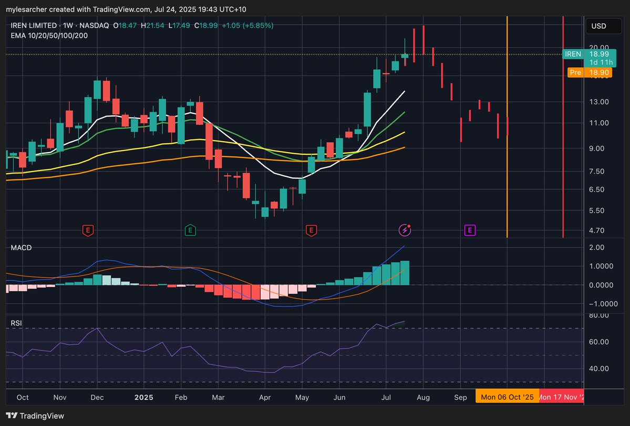Click the red vertical line on the chart
Viewport: 630px width, 426px height.
563,127
